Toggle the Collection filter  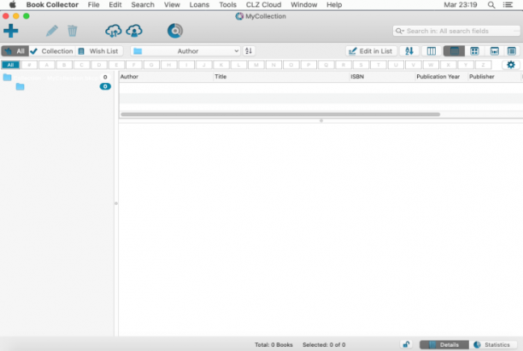[52, 51]
